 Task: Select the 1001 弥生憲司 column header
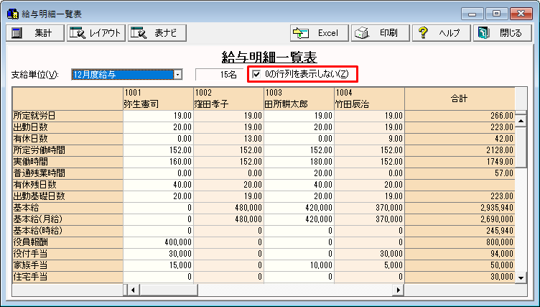point(157,98)
